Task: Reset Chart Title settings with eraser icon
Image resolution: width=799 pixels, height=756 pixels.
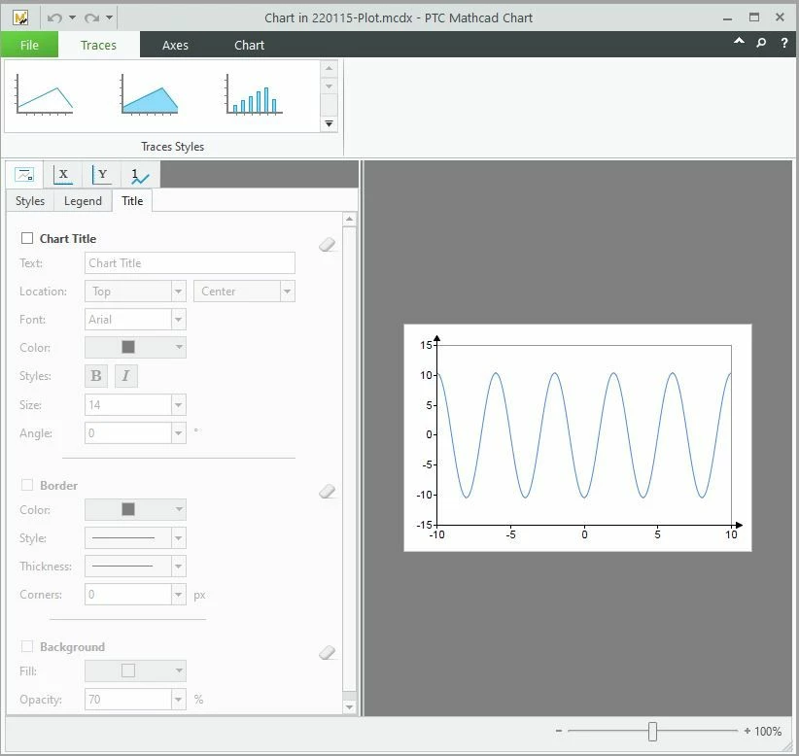Action: click(328, 245)
